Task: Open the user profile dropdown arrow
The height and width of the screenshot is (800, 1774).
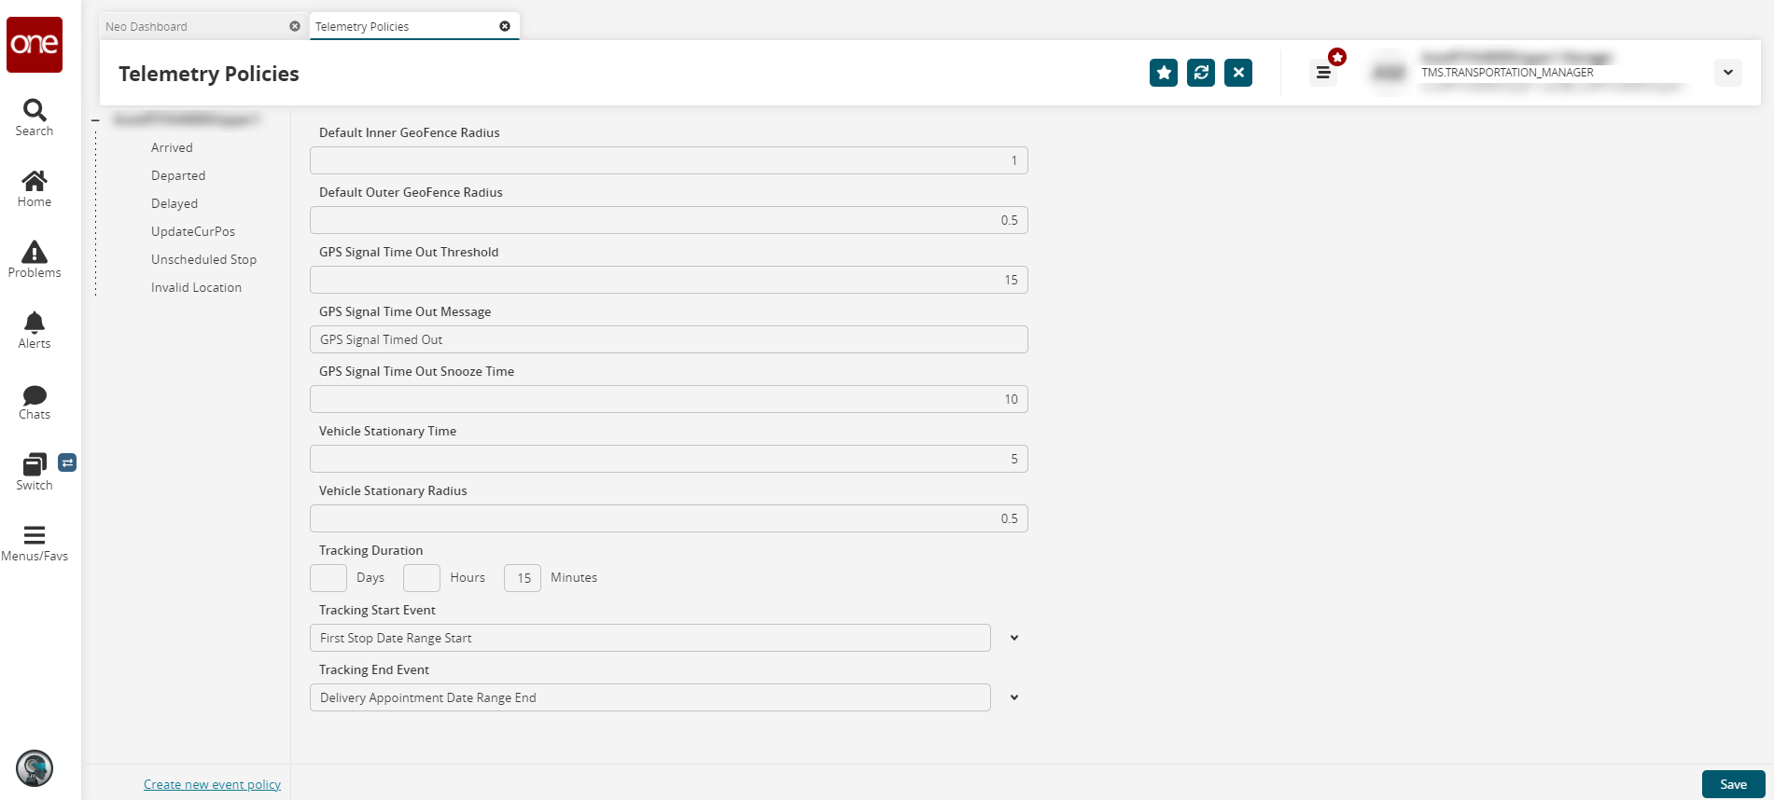Action: [1728, 73]
